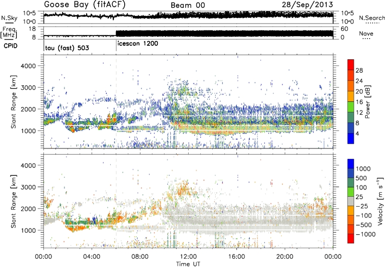This screenshot has height=267, width=385.
Task: Click the power panel 'Slant Range [km]' label
Action: (x=13, y=102)
